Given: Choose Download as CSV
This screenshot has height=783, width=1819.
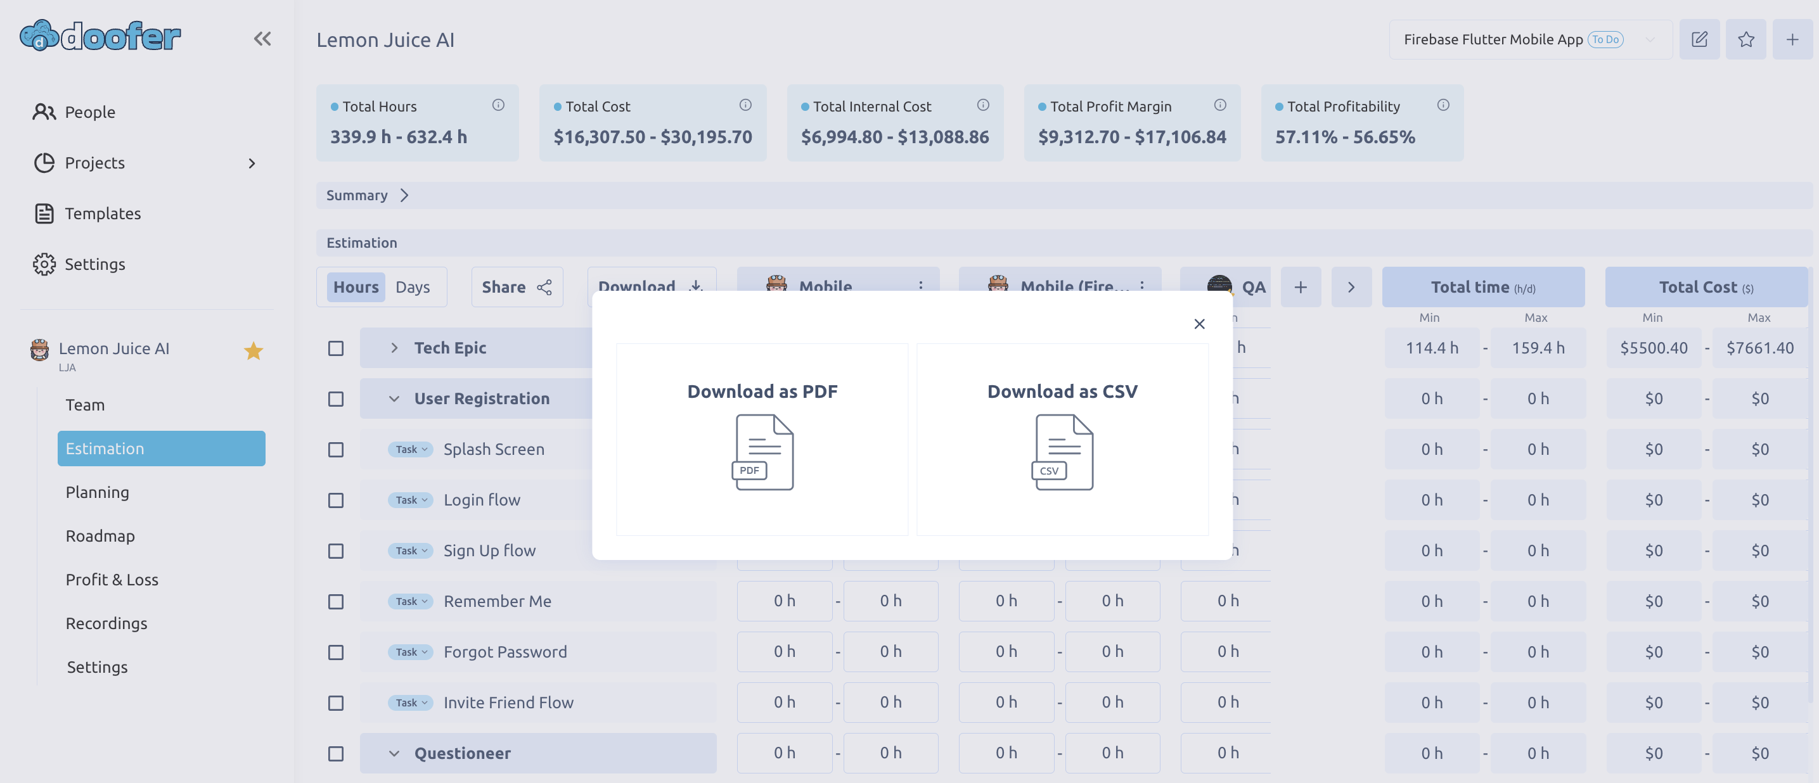Looking at the screenshot, I should (x=1062, y=439).
